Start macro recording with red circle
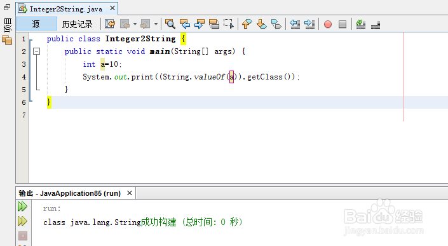Image resolution: width=448 pixels, height=246 pixels. pyautogui.click(x=328, y=24)
